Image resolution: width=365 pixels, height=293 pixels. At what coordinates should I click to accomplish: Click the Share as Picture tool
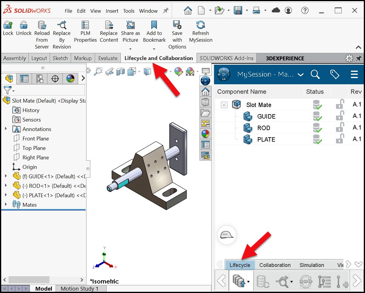[x=130, y=25]
